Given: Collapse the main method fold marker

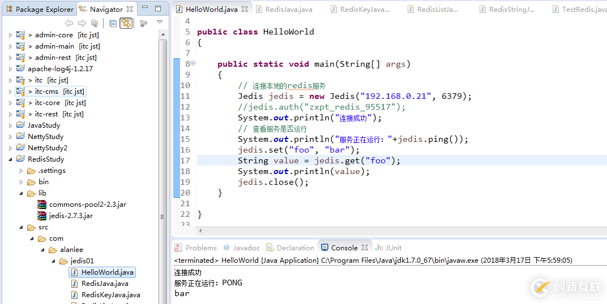Looking at the screenshot, I should (193, 63).
